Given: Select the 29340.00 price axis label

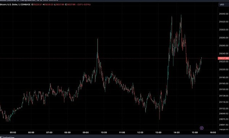Looking at the screenshot, I should (224, 14).
